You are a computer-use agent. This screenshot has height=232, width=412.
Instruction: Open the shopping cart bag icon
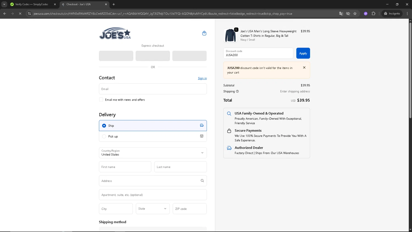tap(204, 33)
